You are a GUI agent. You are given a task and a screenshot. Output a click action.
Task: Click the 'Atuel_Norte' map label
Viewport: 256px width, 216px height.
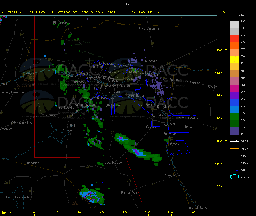coord(135,95)
